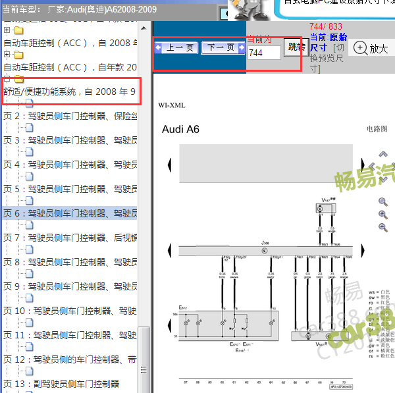Click the 放大 zoom in button
395x393 pixels.
click(370, 48)
